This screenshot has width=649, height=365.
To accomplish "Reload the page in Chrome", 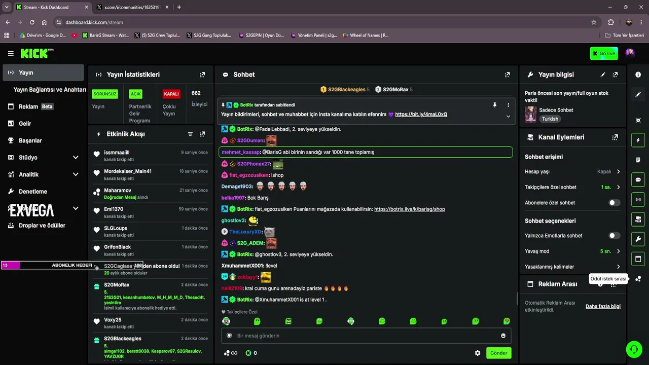I will click(x=32, y=22).
